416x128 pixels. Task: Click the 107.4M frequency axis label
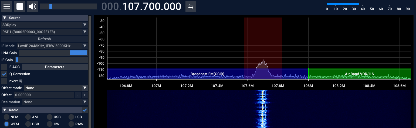(217, 86)
